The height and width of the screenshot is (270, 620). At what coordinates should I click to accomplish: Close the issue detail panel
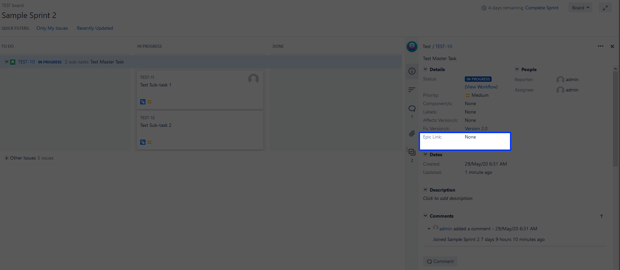click(612, 46)
